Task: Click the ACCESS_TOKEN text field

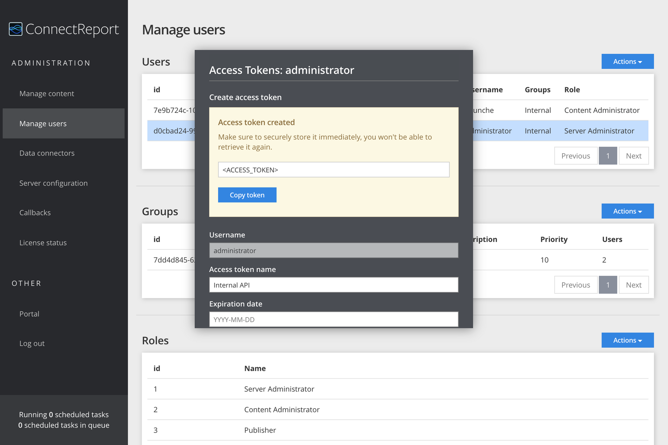Action: (333, 170)
